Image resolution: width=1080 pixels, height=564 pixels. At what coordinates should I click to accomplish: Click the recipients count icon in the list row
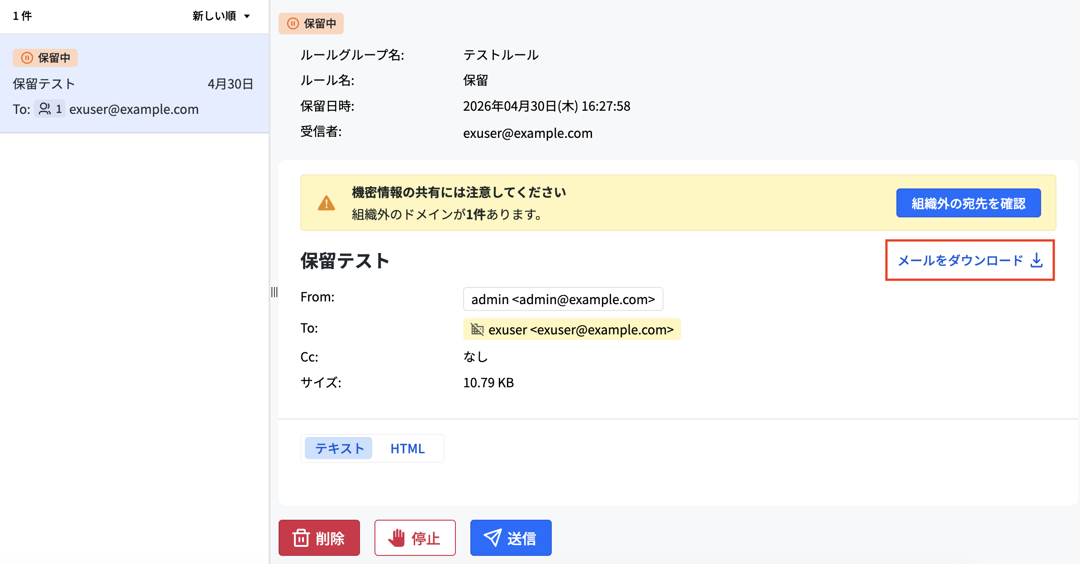tap(50, 109)
